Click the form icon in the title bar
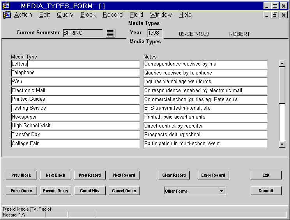The image size is (290, 220). 6,6
